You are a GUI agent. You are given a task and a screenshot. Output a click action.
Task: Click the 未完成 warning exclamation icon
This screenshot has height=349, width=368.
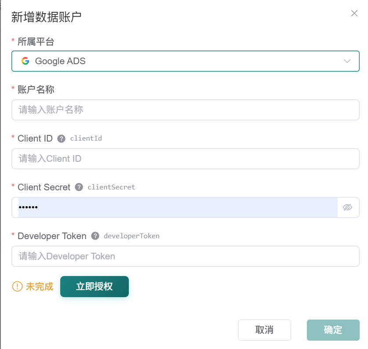[x=18, y=287]
